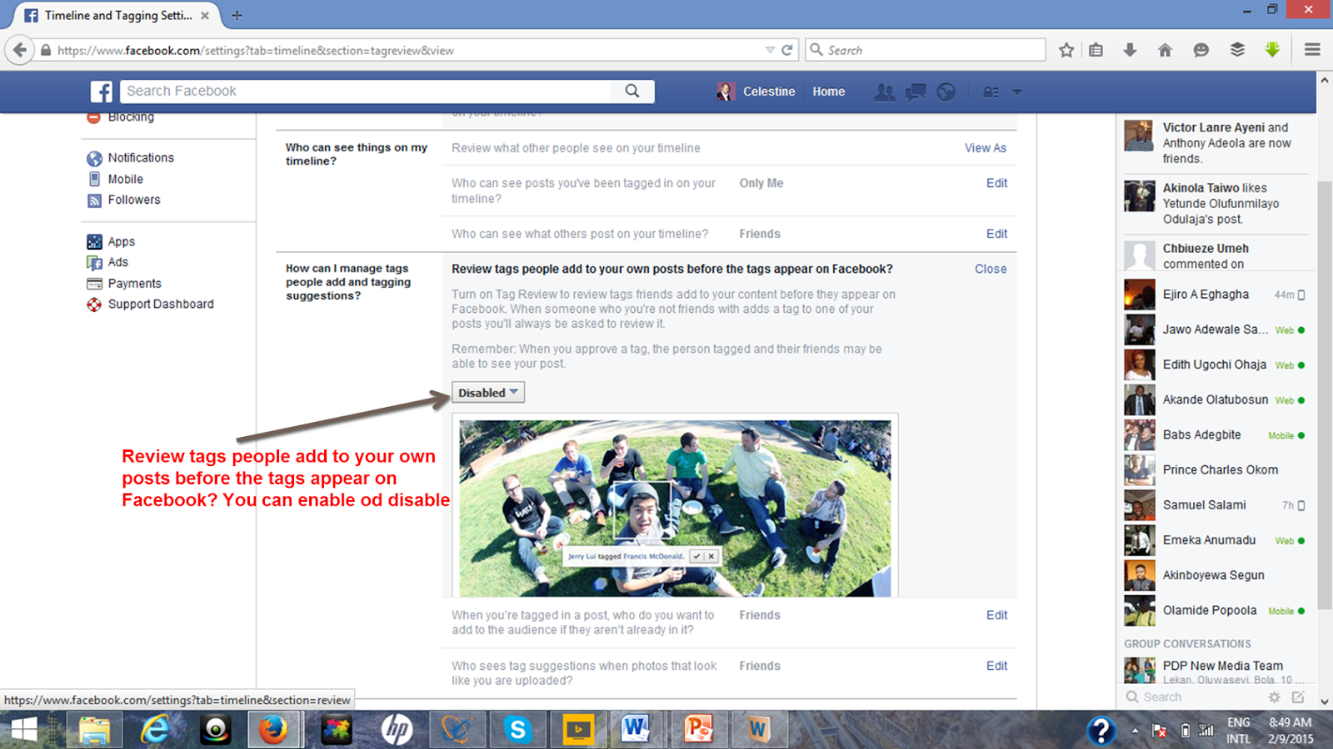Click the Firefox Search box
The height and width of the screenshot is (749, 1333).
tap(926, 50)
